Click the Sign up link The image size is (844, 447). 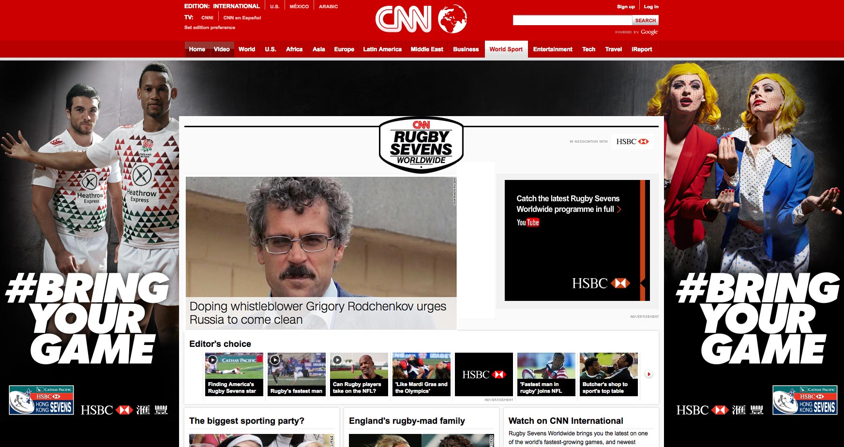click(626, 7)
